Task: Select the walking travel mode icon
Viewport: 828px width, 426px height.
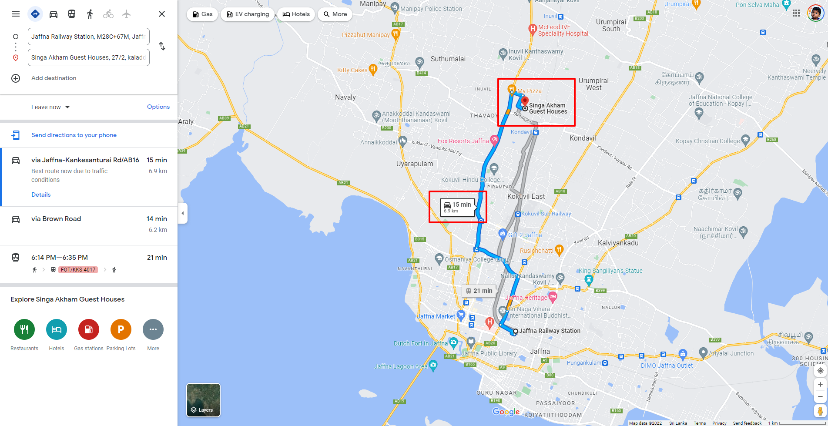Action: (90, 14)
